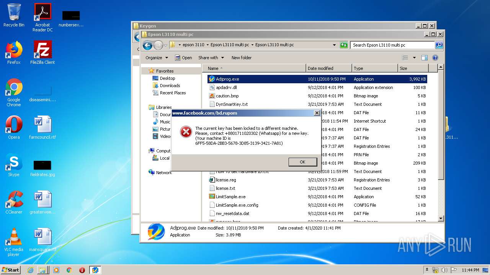Image resolution: width=490 pixels, height=275 pixels.
Task: Open the address bar history dropdown
Action: (334, 45)
